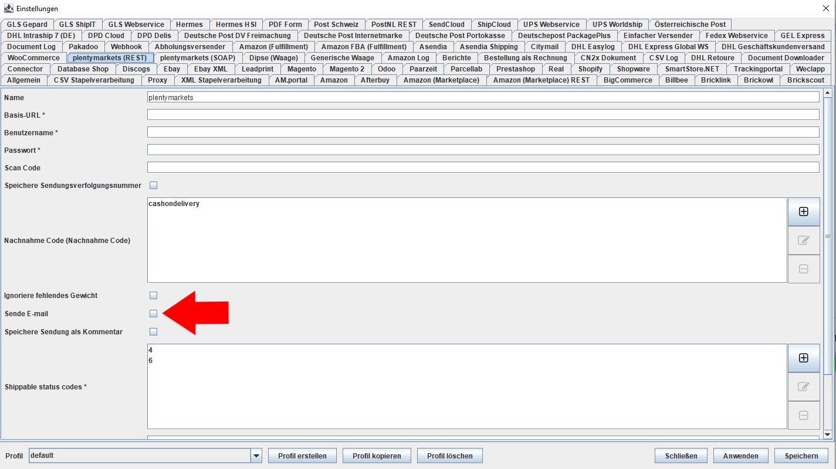Enable Speichere Sendungsverfolgungsnummer checkbox

click(154, 186)
